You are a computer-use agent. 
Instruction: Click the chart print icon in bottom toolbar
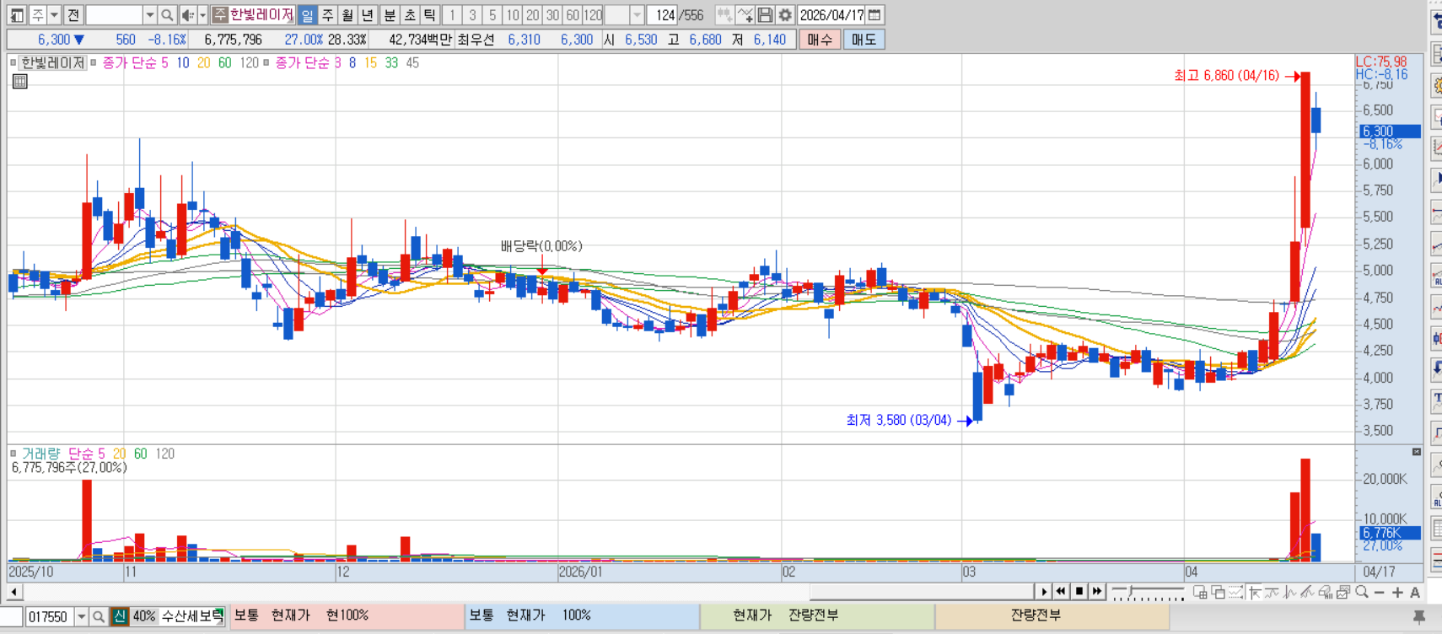(x=1342, y=592)
